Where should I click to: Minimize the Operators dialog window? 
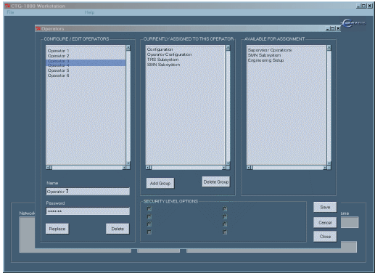tap(328, 28)
